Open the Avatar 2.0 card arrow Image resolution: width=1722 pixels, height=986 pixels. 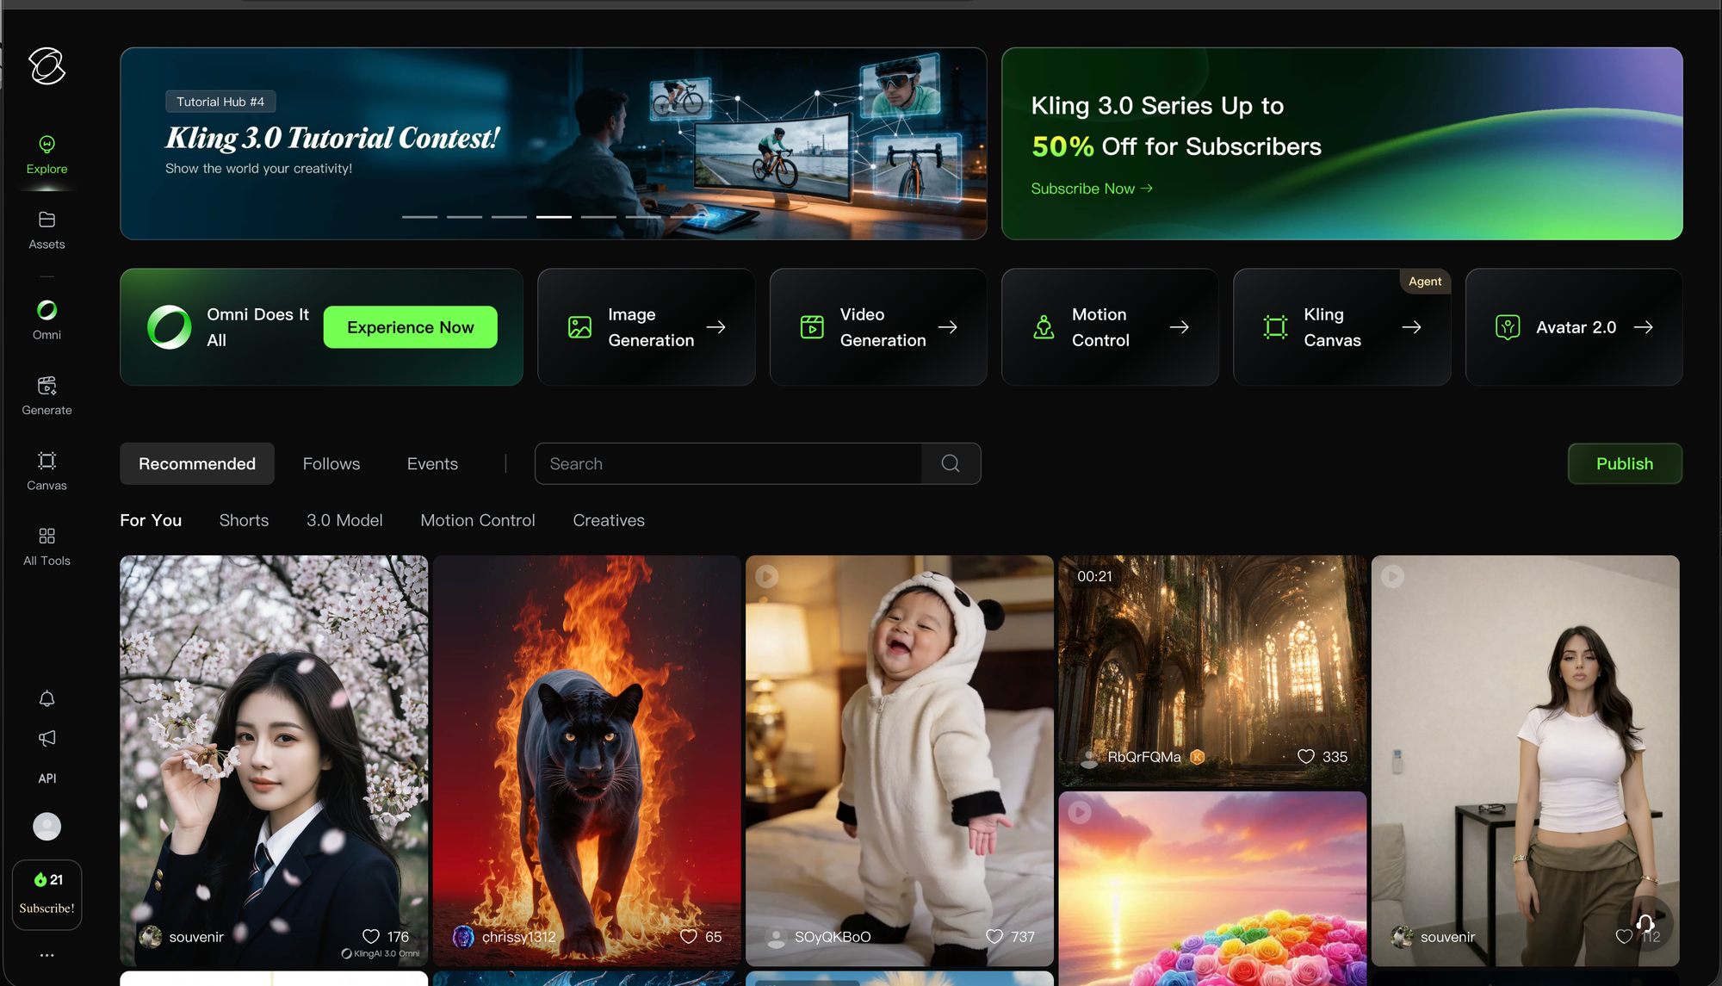(1643, 327)
